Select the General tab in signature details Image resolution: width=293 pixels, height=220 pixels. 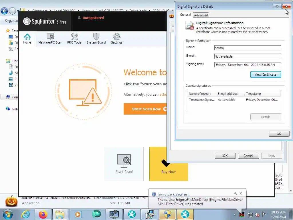(x=185, y=15)
